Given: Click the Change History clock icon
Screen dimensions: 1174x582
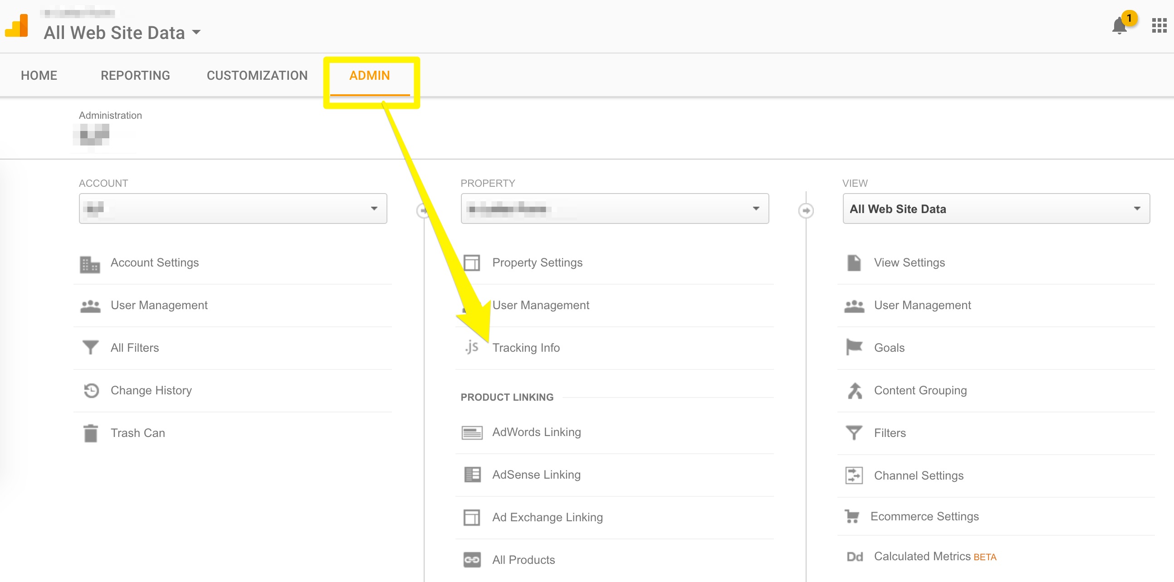Looking at the screenshot, I should pyautogui.click(x=91, y=390).
